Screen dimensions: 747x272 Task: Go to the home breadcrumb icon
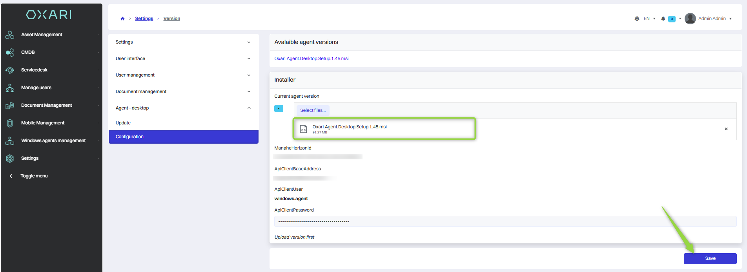[122, 18]
